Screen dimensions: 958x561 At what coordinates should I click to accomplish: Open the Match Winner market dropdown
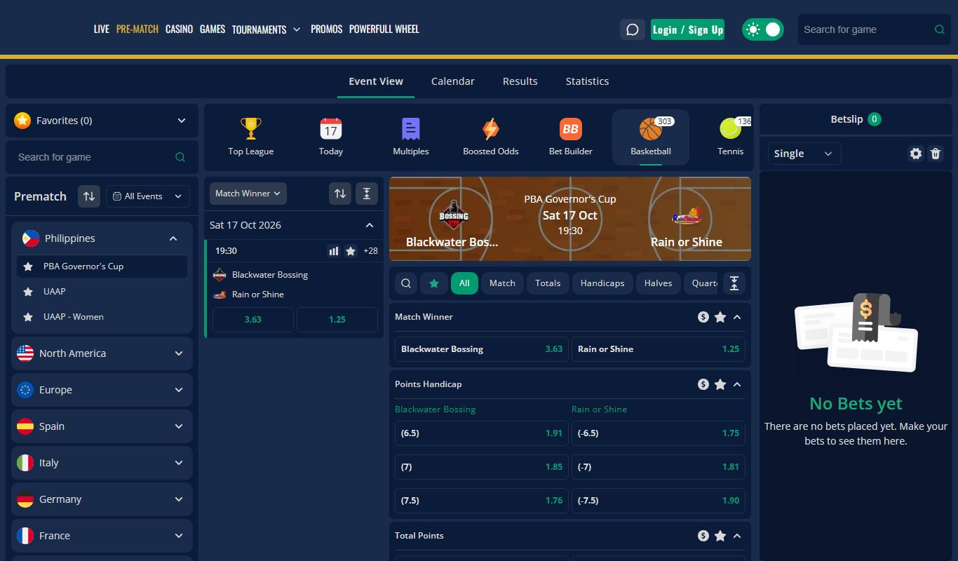[x=248, y=194]
